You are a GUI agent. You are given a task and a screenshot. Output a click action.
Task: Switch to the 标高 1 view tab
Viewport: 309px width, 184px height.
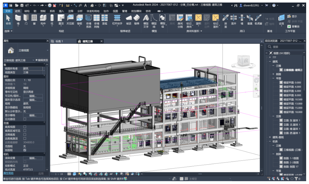pyautogui.click(x=59, y=41)
